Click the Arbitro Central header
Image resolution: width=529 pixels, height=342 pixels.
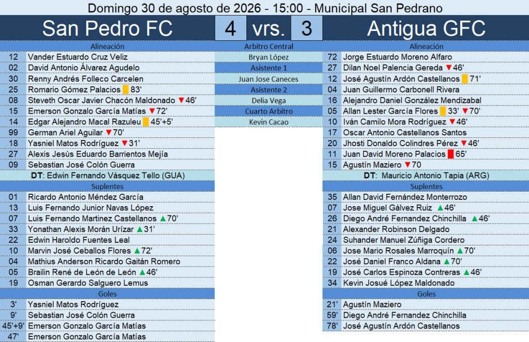tap(269, 46)
